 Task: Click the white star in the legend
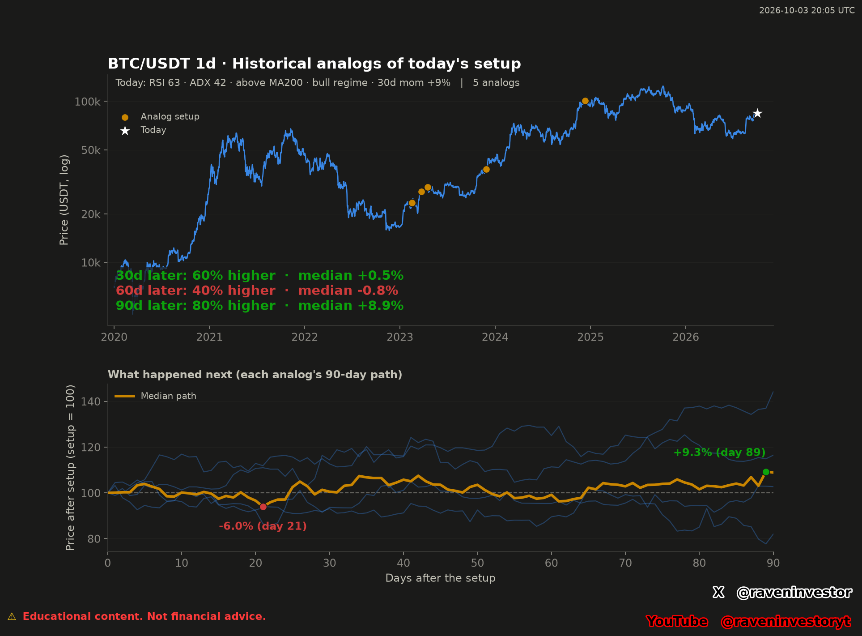click(x=125, y=131)
